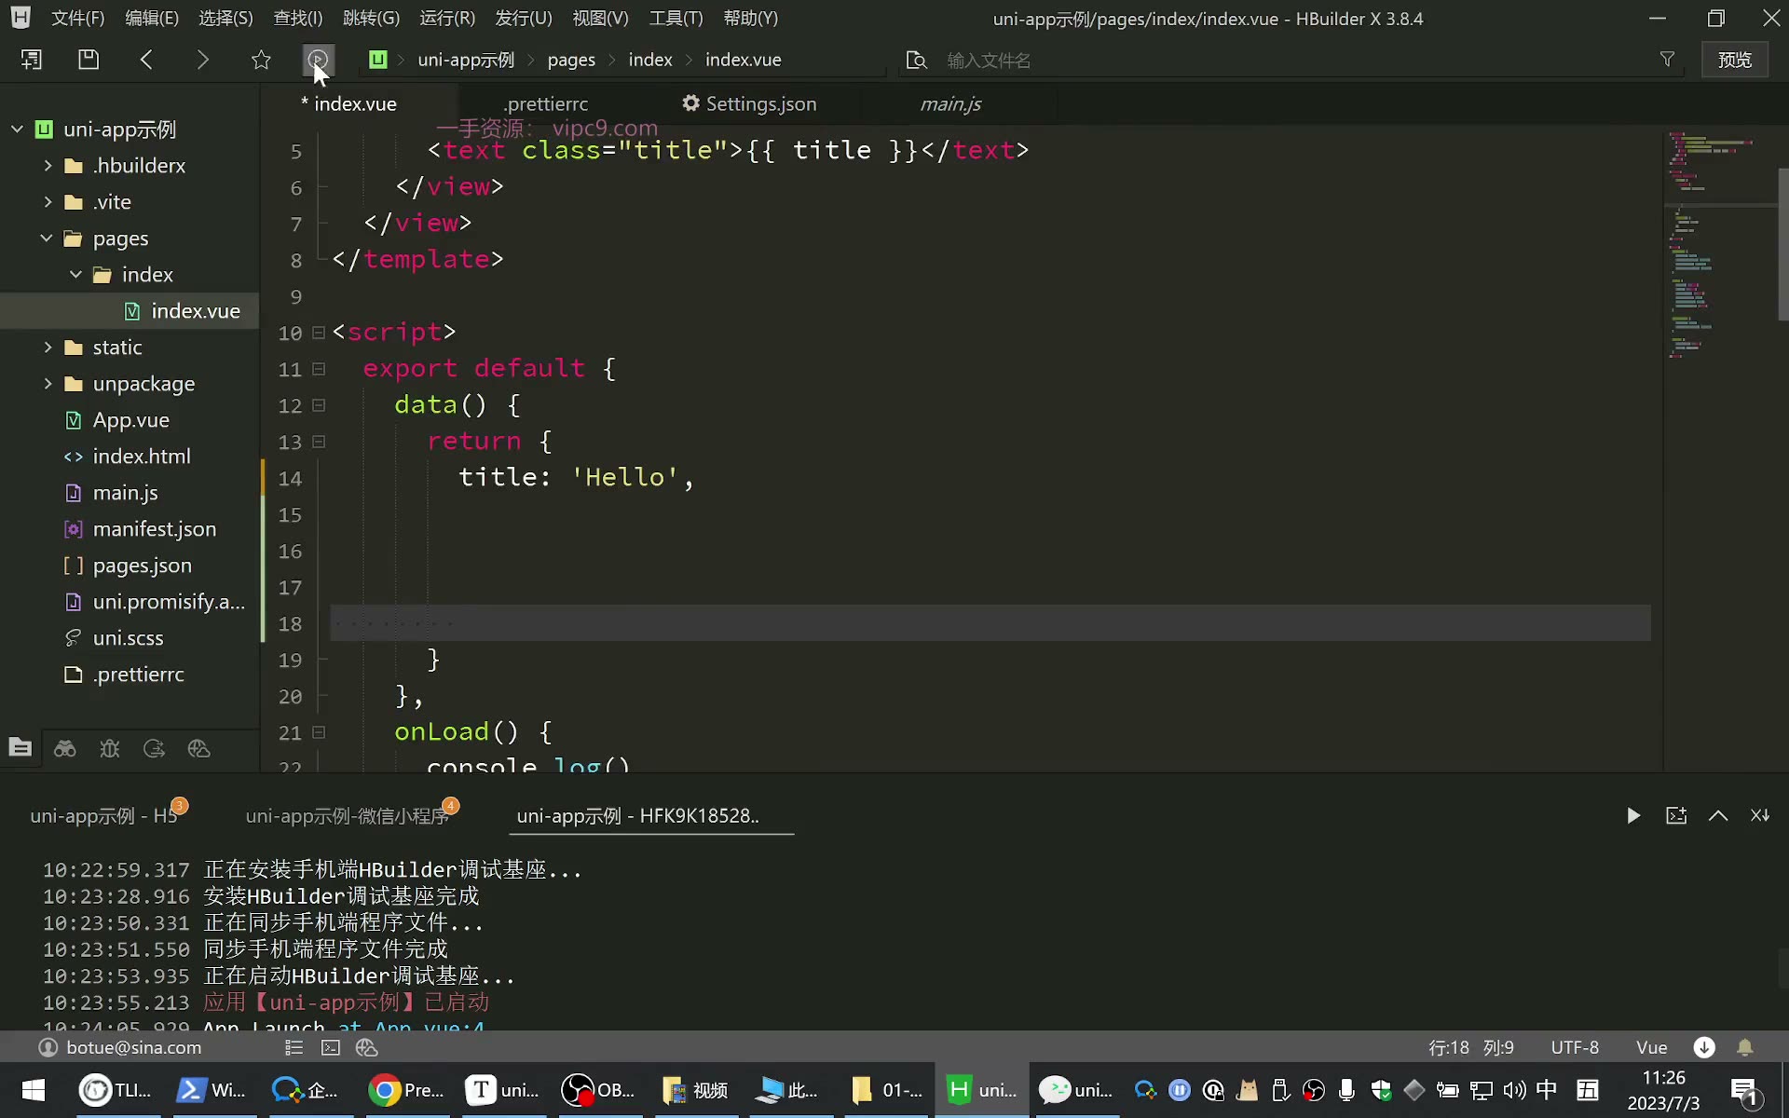Click the editor vertical scrollbar thumb

[x=1782, y=244]
